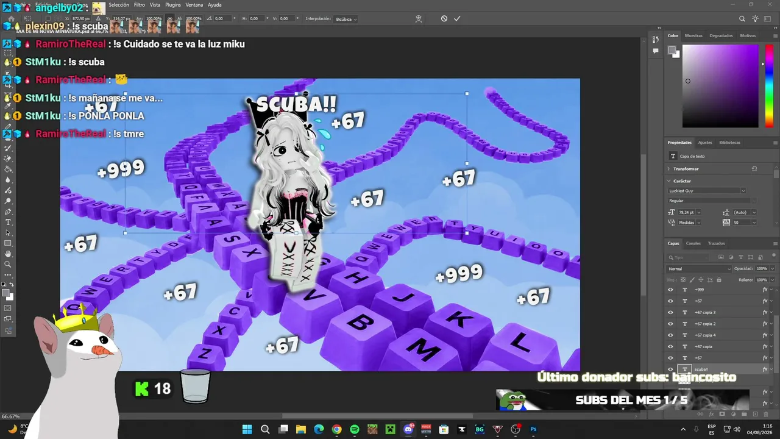Hide the +67 copia layer

coord(671,346)
